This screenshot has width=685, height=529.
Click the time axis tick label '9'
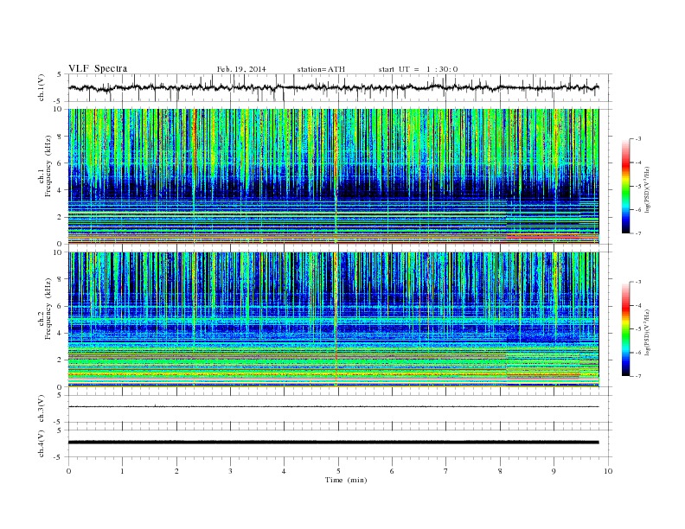pyautogui.click(x=554, y=471)
